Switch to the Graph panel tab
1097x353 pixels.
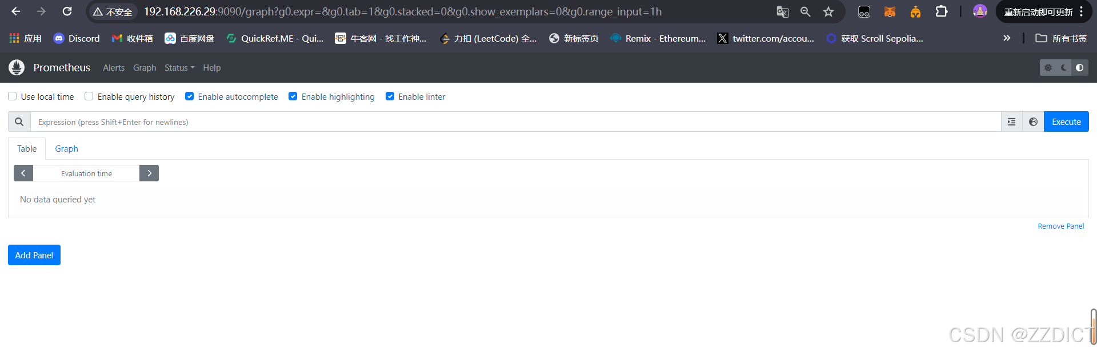tap(66, 148)
